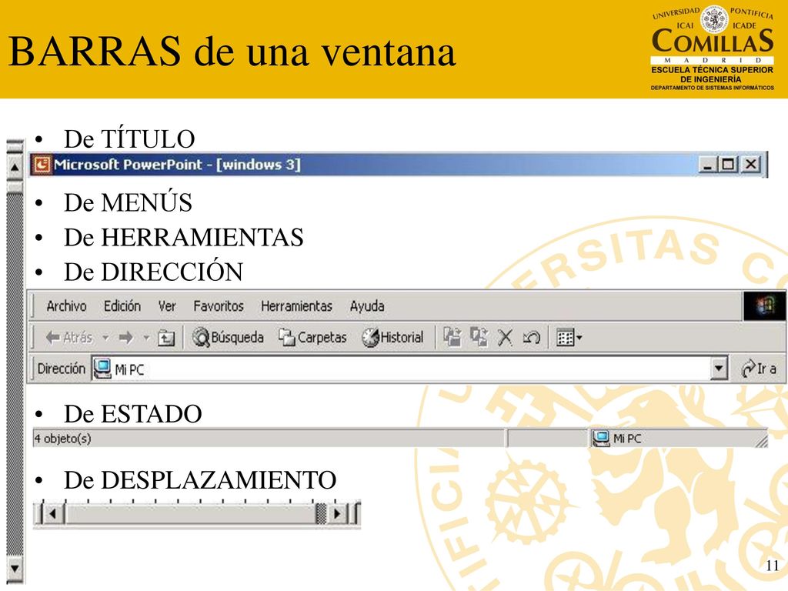Image resolution: width=788 pixels, height=591 pixels.
Task: Click the Mi PC icon in address bar
Action: (102, 369)
